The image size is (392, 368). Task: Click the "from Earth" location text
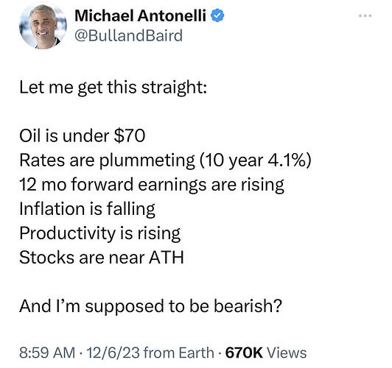tap(179, 353)
